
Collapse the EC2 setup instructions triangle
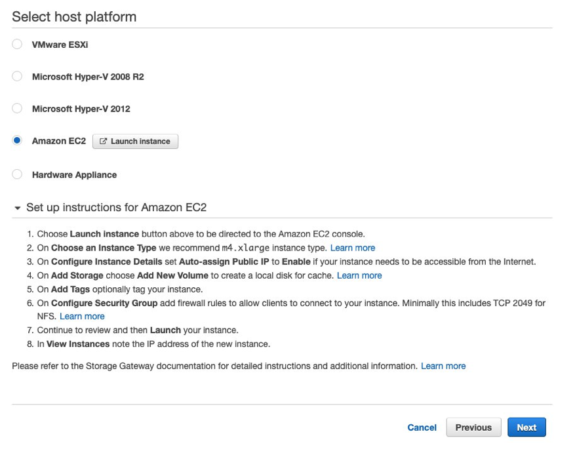[x=17, y=208]
